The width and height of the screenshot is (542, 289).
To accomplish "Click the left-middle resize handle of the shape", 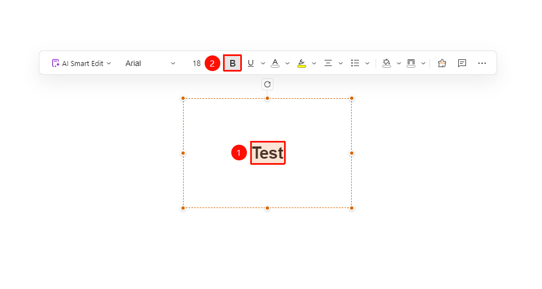I will 183,153.
